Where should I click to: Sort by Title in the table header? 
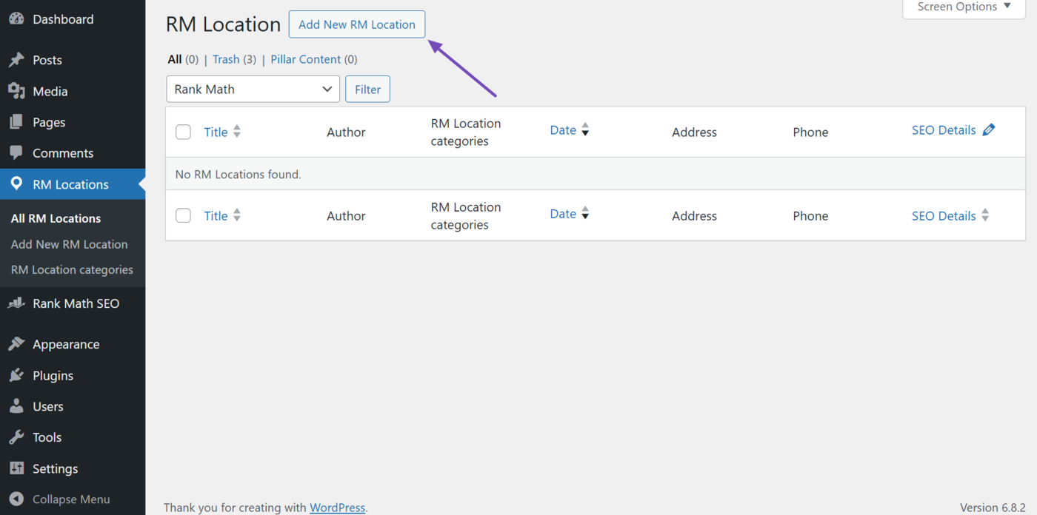click(216, 132)
